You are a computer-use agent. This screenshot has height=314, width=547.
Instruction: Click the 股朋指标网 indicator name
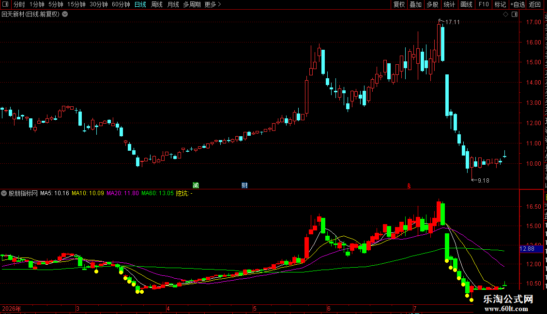pyautogui.click(x=23, y=193)
